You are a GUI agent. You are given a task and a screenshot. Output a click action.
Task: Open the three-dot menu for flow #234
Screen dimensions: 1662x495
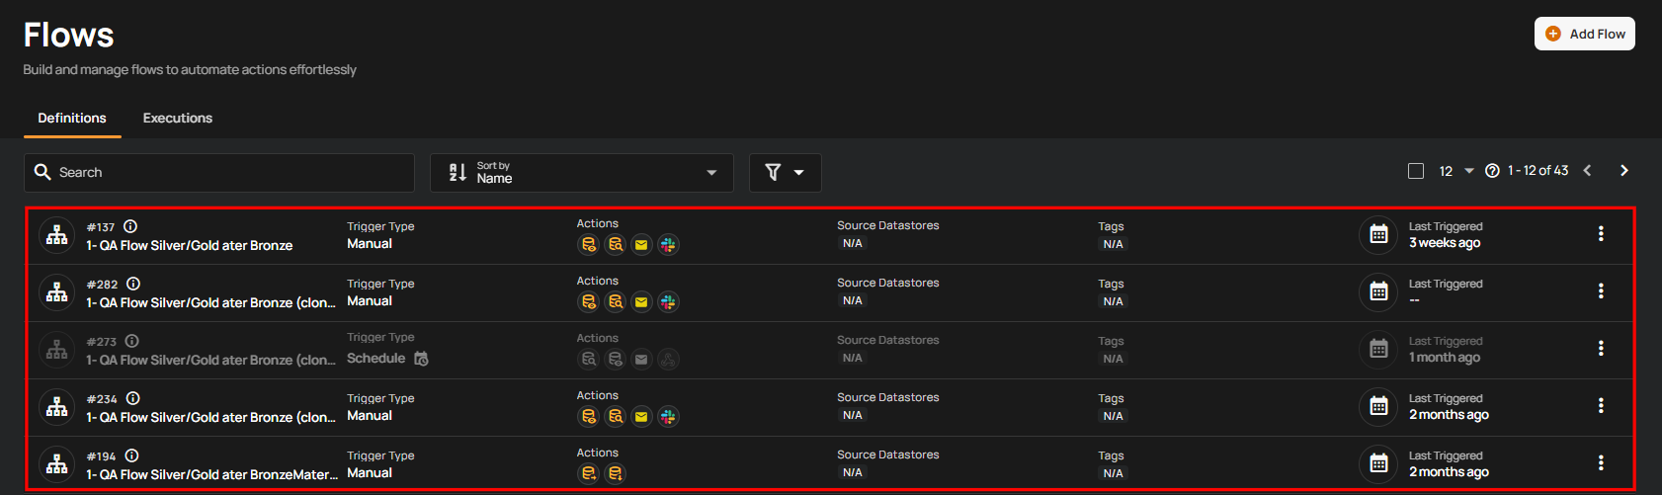tap(1601, 406)
